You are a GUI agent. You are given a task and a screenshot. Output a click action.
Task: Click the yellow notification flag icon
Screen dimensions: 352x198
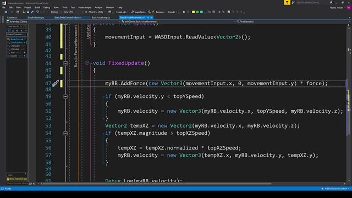click(x=287, y=2)
